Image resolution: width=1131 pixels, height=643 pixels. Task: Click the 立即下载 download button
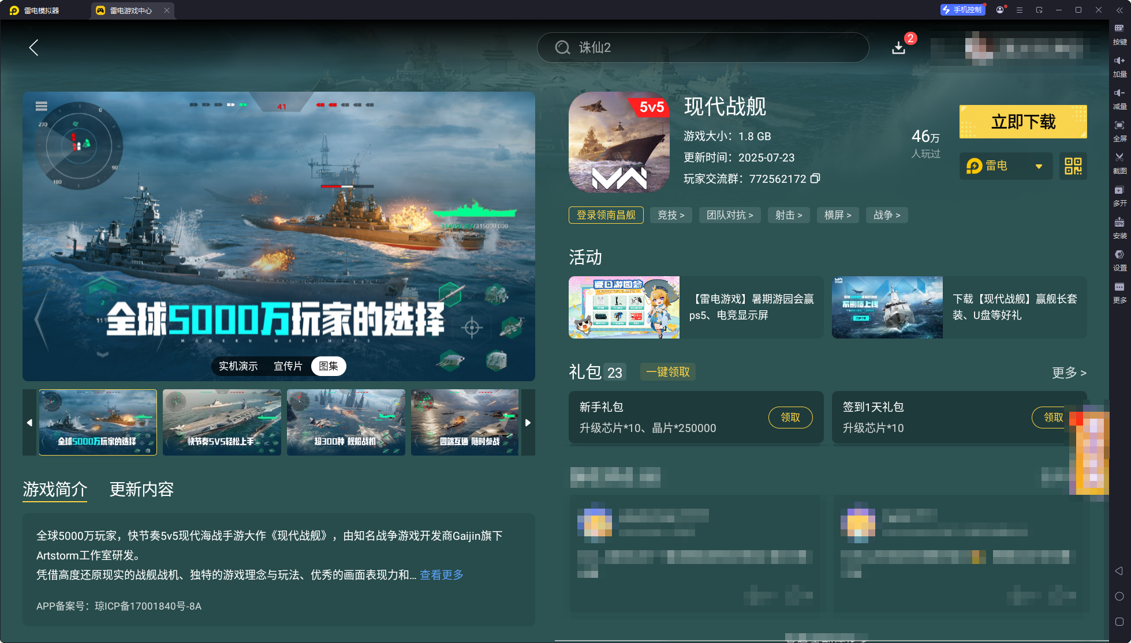1023,122
